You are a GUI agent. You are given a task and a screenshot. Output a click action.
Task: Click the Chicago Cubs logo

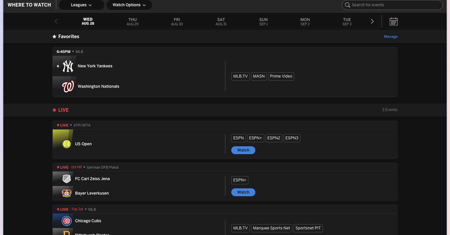click(x=67, y=221)
